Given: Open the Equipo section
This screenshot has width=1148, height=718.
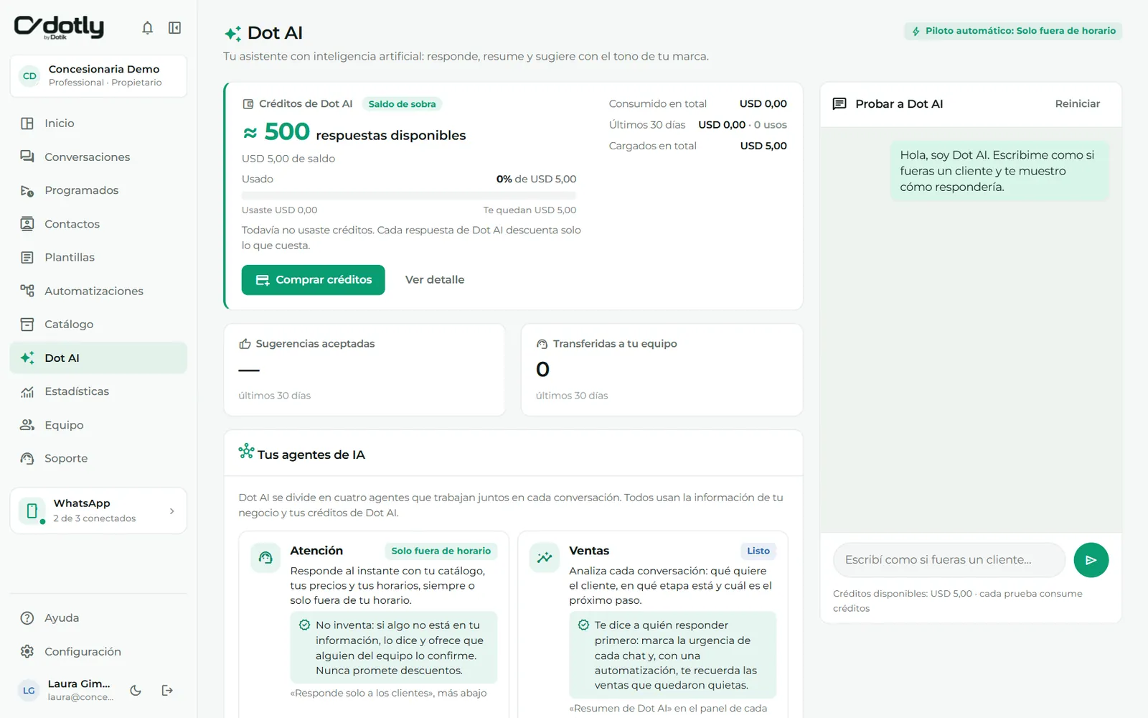Looking at the screenshot, I should click(x=98, y=425).
